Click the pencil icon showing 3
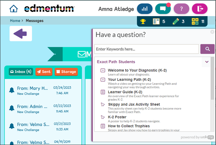The image size is (216, 145). click(176, 21)
